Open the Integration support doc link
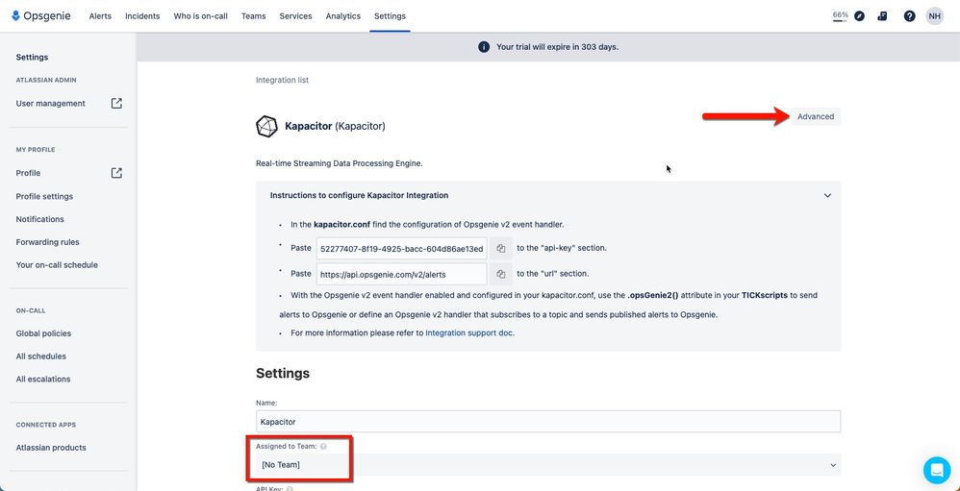Screen dimensions: 960x491 (469, 333)
